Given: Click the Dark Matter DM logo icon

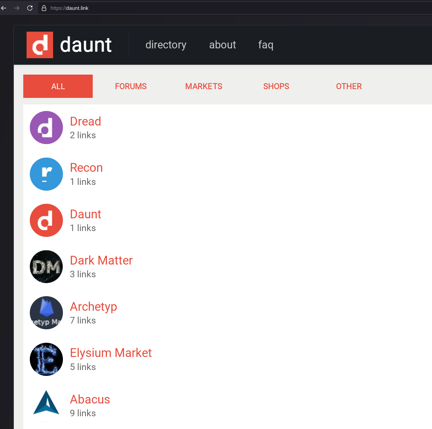Looking at the screenshot, I should pos(46,267).
